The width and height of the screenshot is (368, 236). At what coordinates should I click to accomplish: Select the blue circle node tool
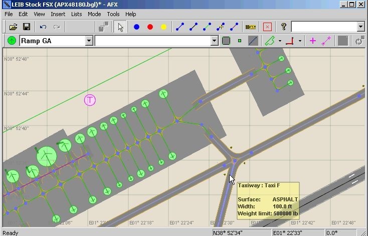click(x=136, y=27)
